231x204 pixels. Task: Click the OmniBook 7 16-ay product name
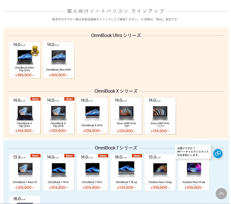126,182
